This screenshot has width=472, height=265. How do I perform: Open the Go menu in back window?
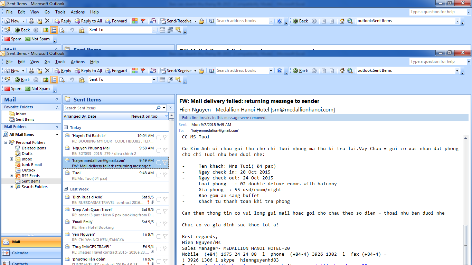47,12
